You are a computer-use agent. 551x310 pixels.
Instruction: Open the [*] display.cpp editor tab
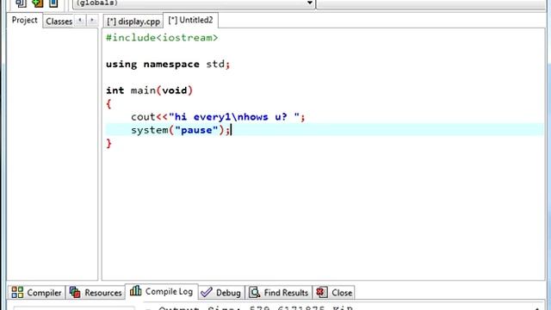pos(133,22)
